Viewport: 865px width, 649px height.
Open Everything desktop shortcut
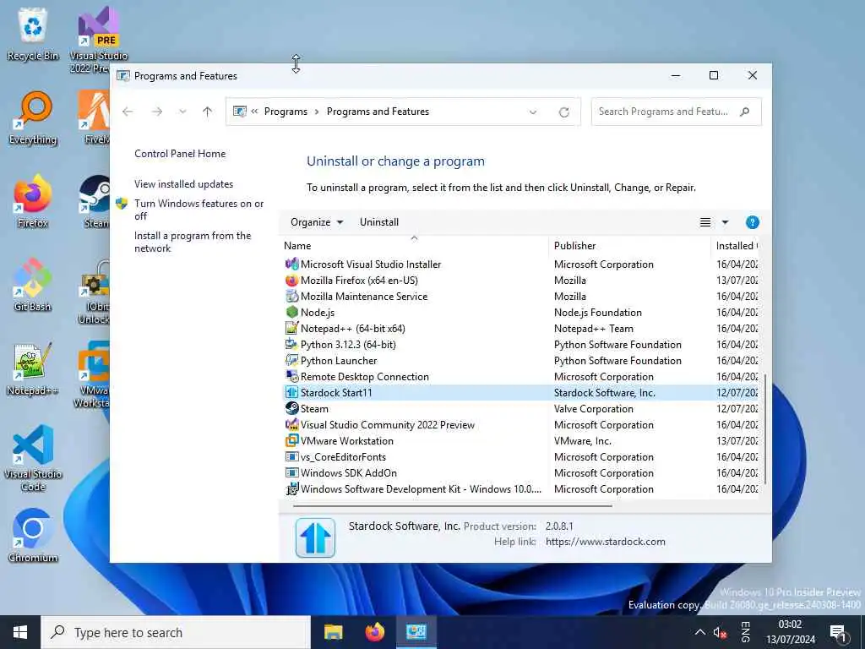click(x=33, y=117)
